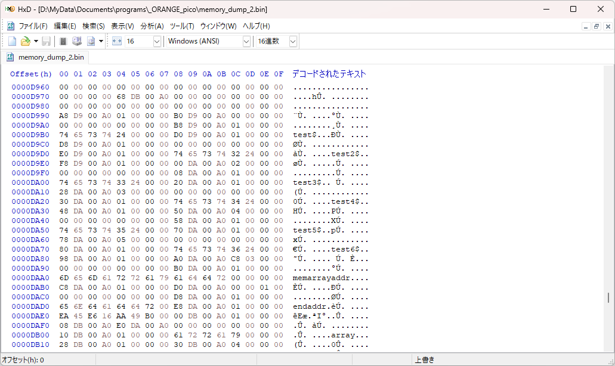
Task: Open the ツール(T) menu
Action: click(x=182, y=26)
